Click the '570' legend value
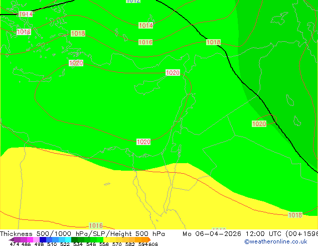This screenshot has width=318, height=246. pos(117,244)
